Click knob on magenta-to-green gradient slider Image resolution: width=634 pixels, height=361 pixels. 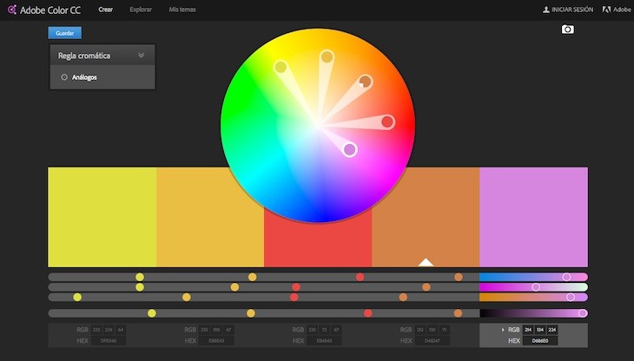point(536,287)
